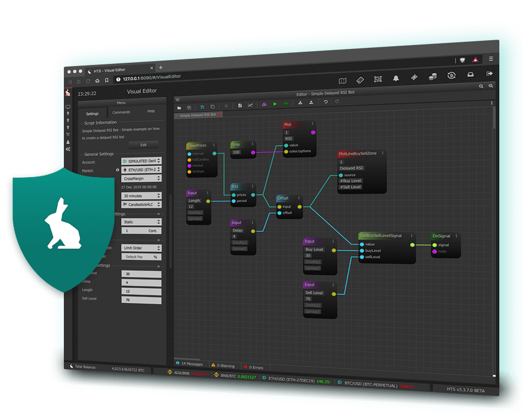The height and width of the screenshot is (416, 523).
Task: Close the Simple Delayed RSI Bot script tab
Action: click(x=220, y=114)
